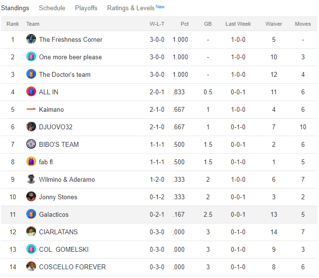Click the Jonny Stones avatar
The image size is (319, 278).
(x=31, y=197)
